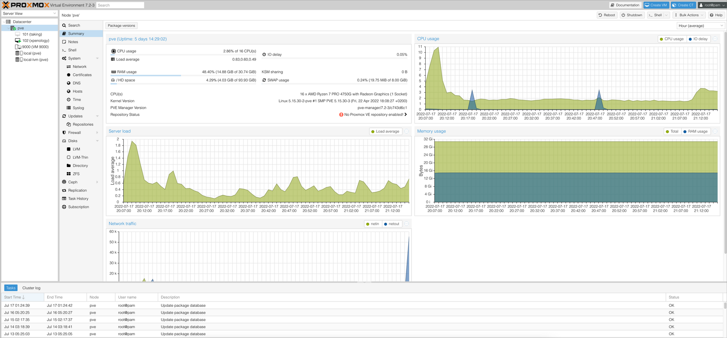This screenshot has width=727, height=338.
Task: Click Create CT button
Action: [x=683, y=5]
